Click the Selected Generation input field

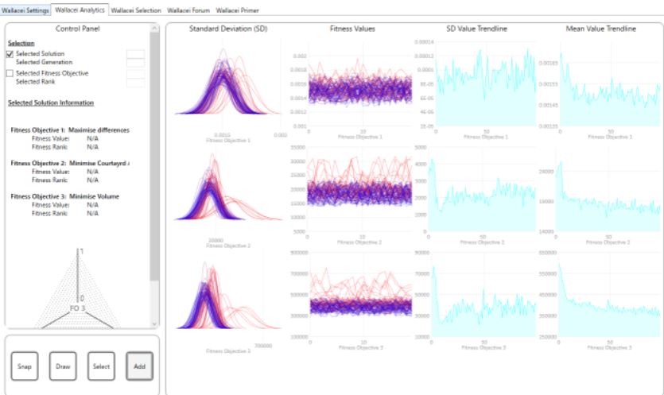[135, 63]
